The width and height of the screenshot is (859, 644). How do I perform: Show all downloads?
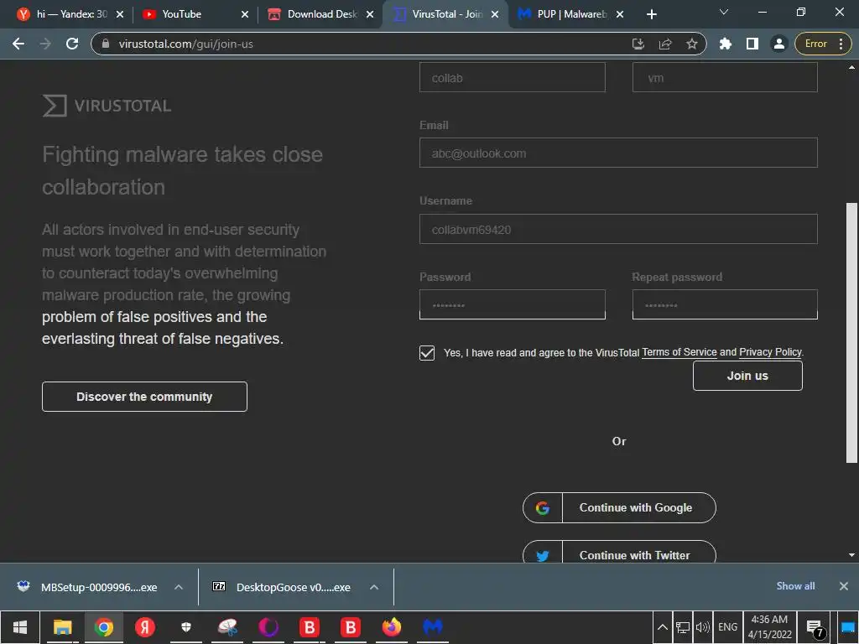(795, 586)
